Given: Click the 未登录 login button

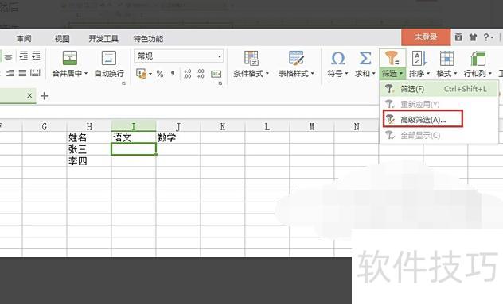Looking at the screenshot, I should [426, 37].
